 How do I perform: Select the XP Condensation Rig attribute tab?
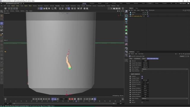tap(153, 59)
